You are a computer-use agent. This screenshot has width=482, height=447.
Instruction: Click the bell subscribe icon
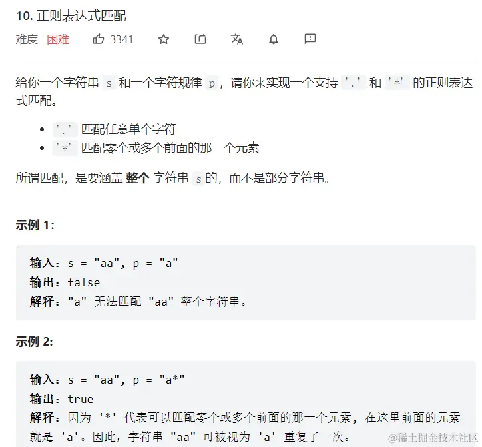[274, 39]
